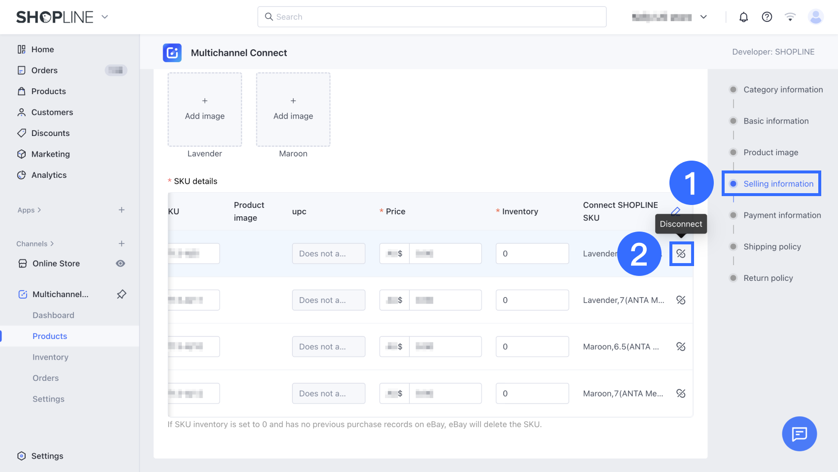Disconnect the Maroon,7 SKU link
The image size is (838, 472).
pos(681,393)
